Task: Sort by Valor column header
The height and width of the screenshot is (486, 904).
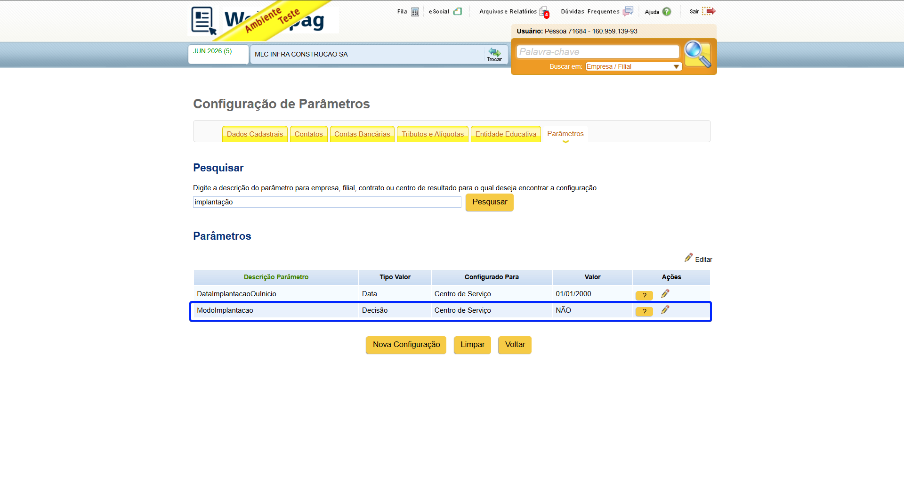Action: click(x=592, y=277)
